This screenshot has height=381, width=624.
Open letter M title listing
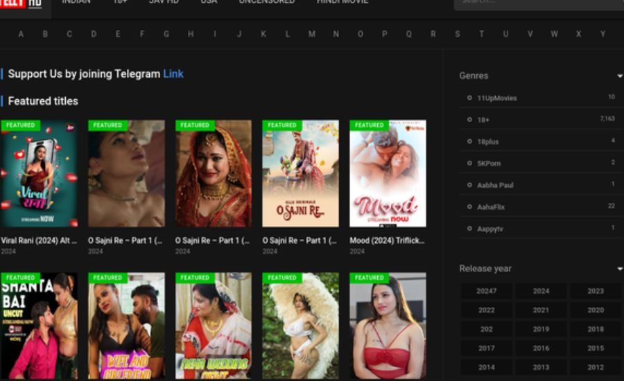click(311, 34)
